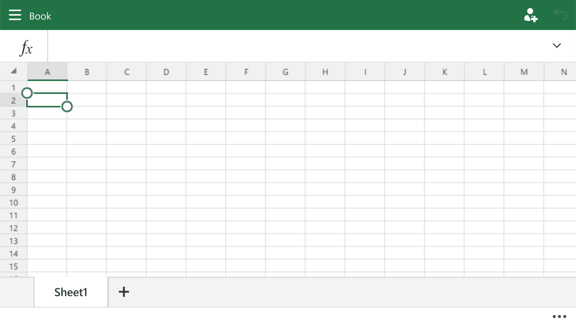Click the select-all triangle corner
Viewport: 576px width, 324px height.
point(13,71)
